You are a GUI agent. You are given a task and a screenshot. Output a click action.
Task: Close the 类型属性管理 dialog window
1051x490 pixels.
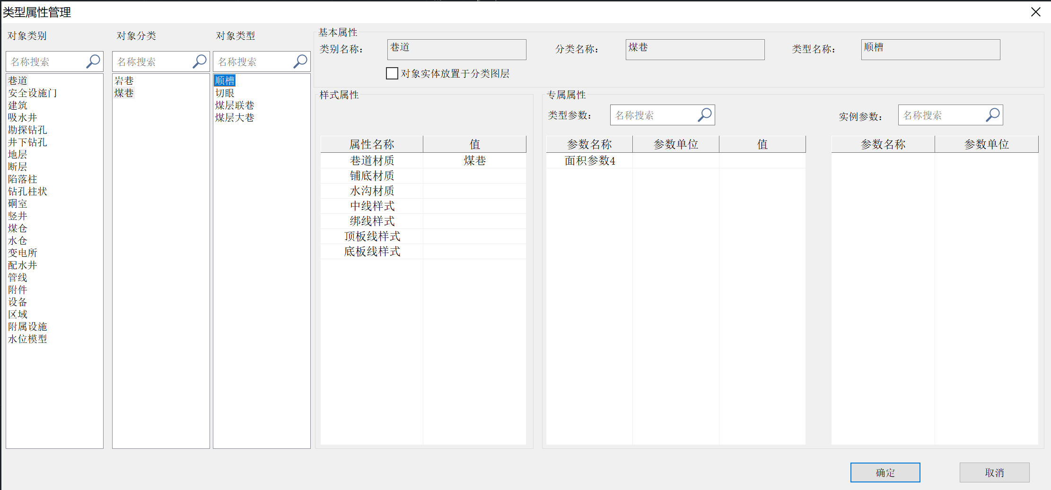(1036, 12)
